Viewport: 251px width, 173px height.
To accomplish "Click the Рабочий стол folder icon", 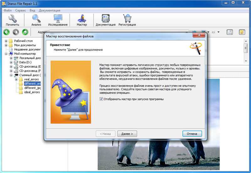I will tap(11, 41).
